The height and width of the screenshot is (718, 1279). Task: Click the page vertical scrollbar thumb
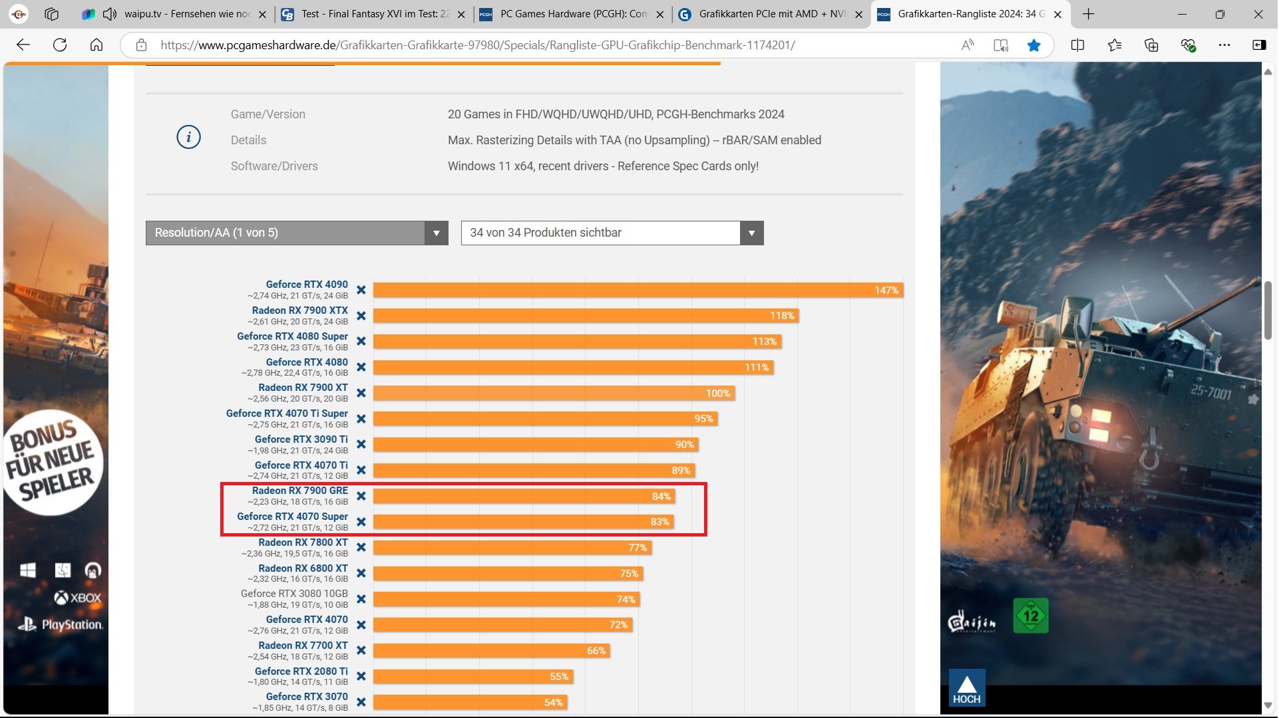click(1268, 310)
